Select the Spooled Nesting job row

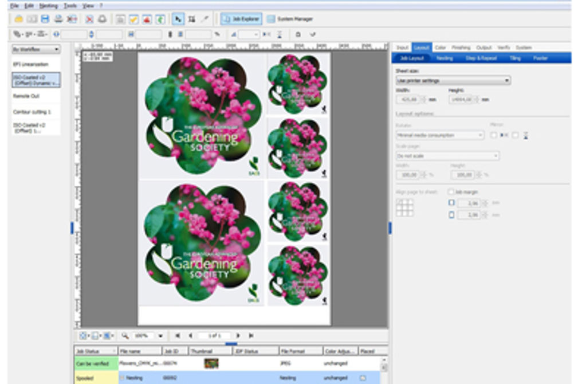click(227, 378)
